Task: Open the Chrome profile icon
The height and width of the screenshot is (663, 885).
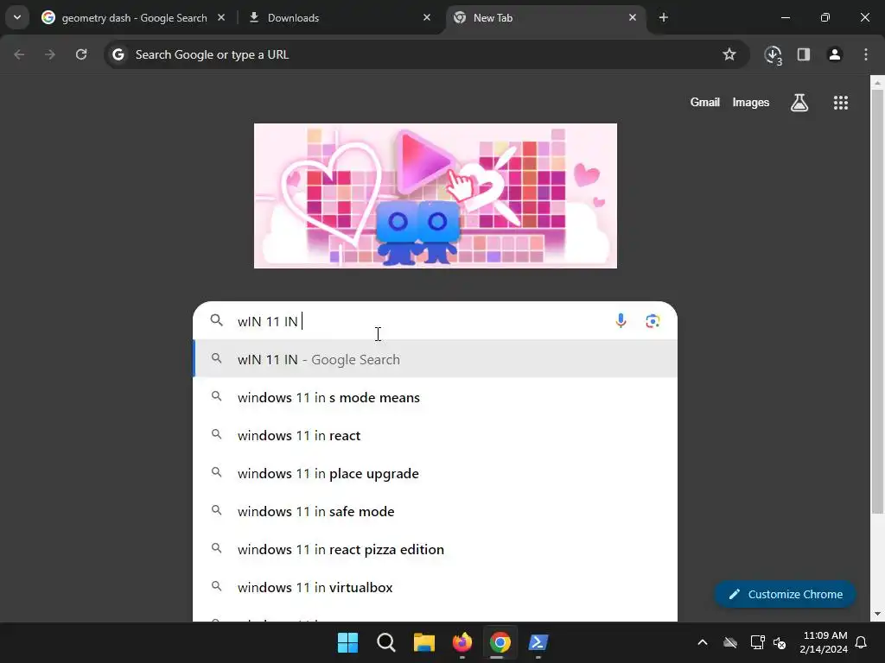Action: (x=834, y=54)
